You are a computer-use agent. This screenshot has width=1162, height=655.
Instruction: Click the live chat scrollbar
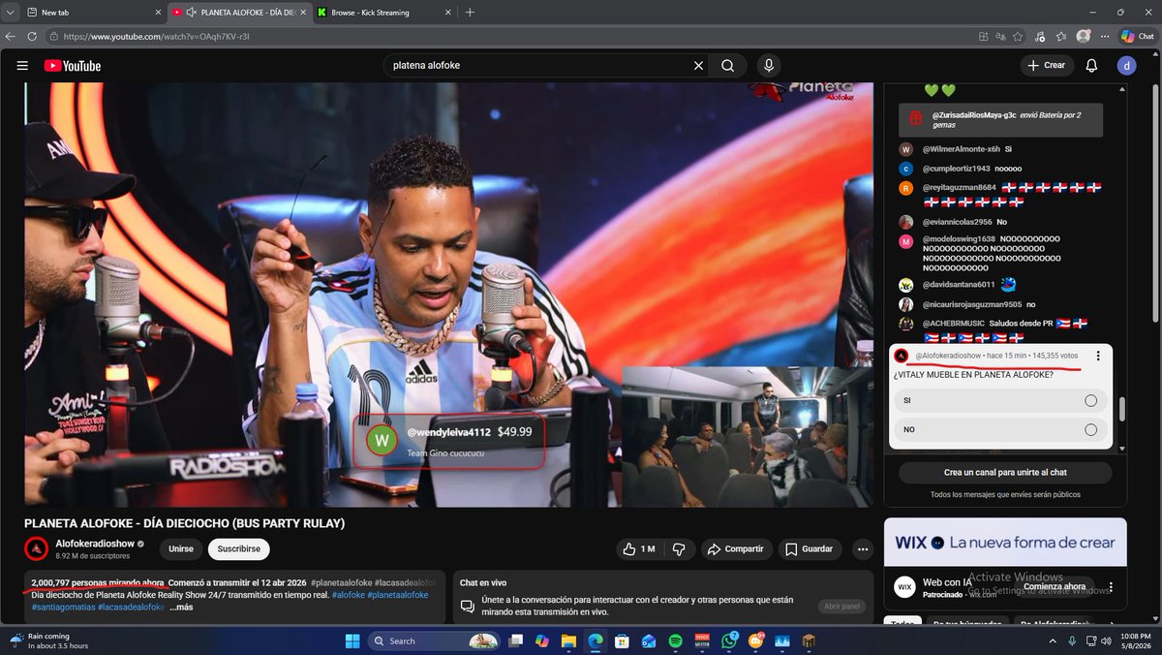[1122, 410]
